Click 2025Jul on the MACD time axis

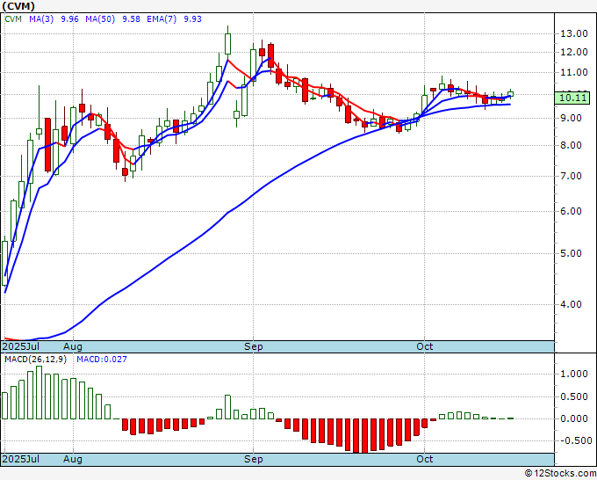point(21,459)
